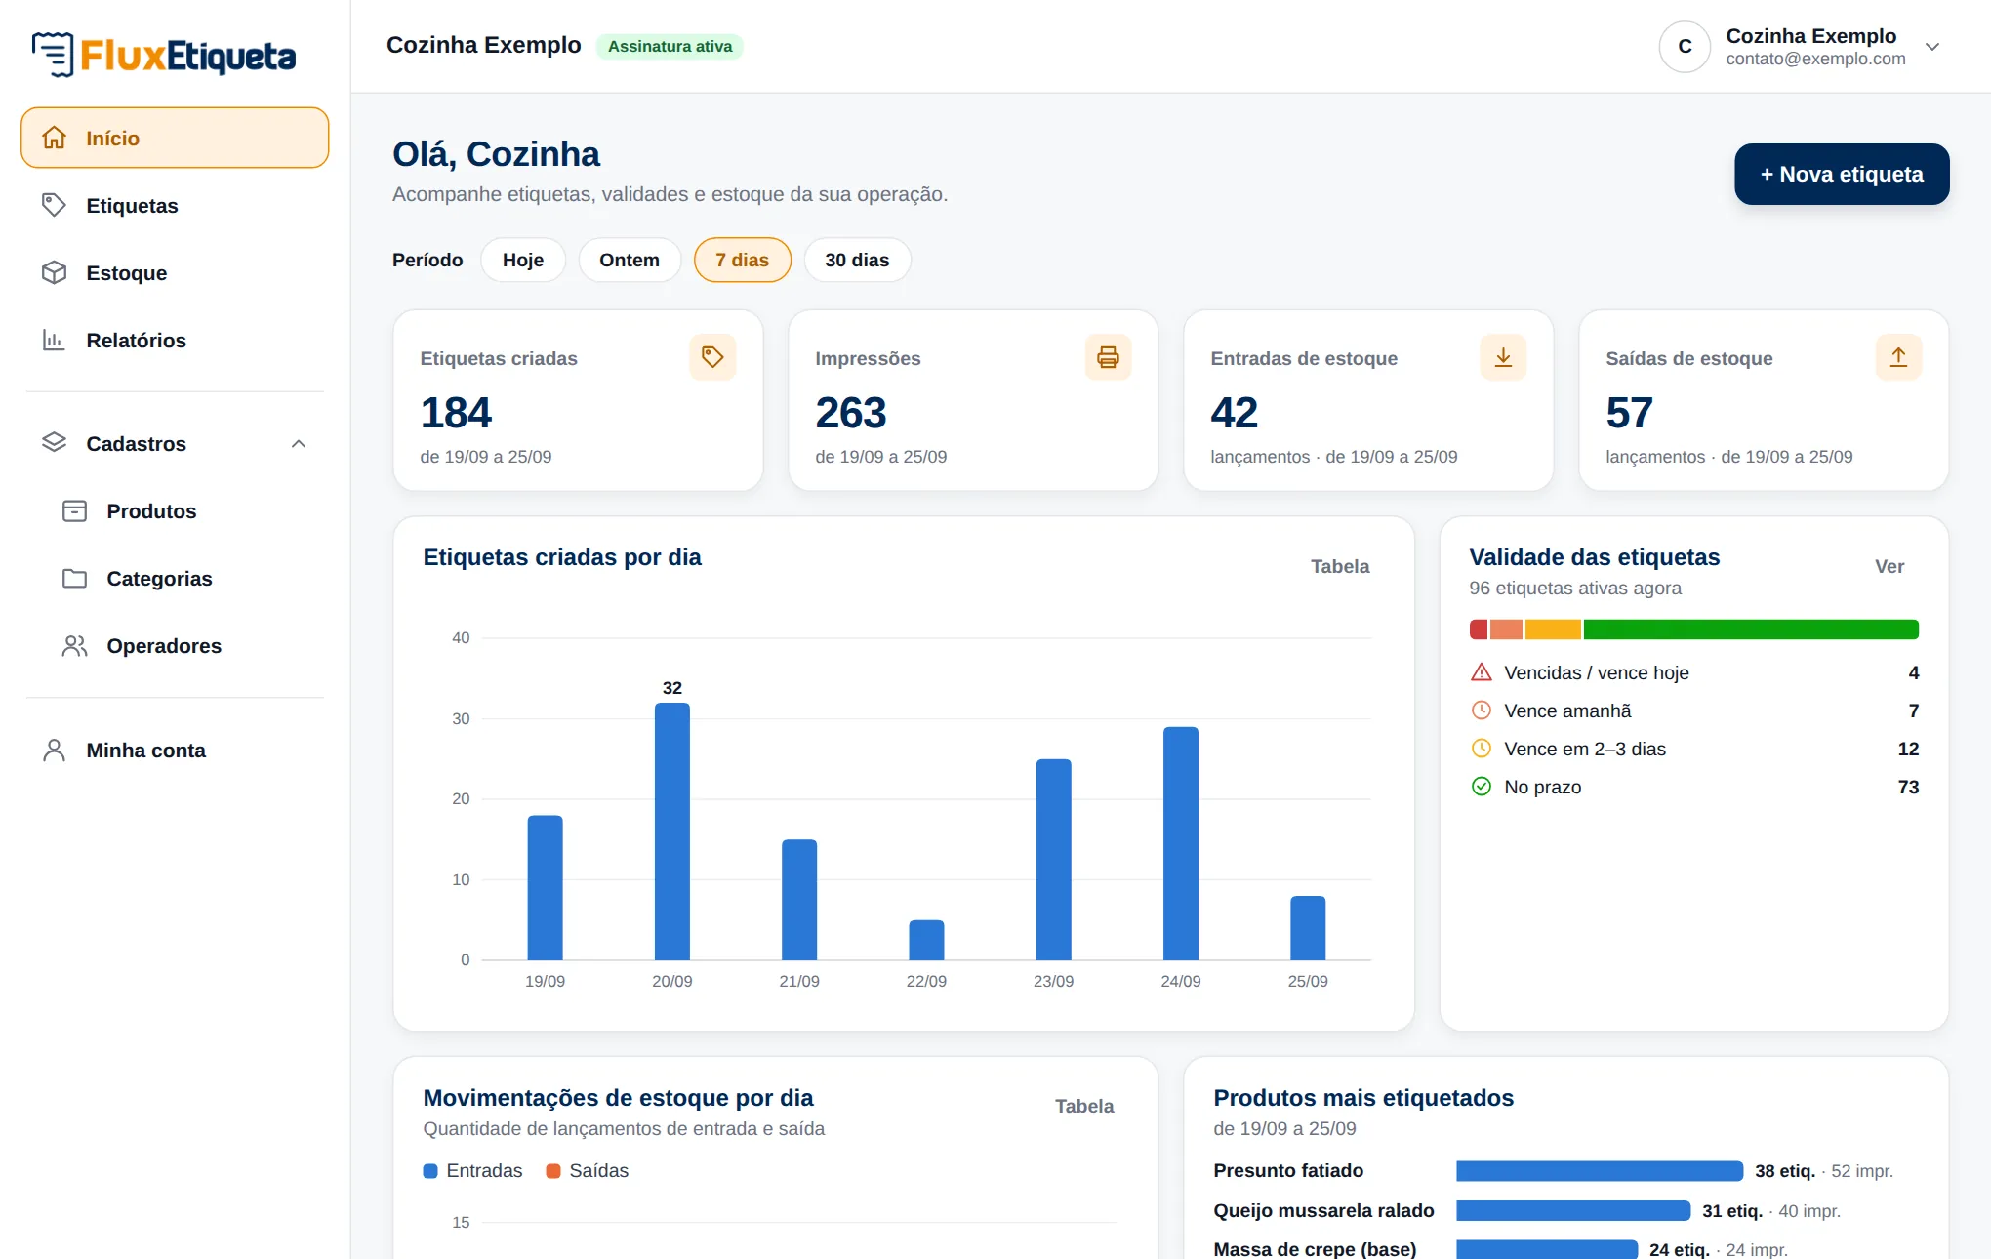Click the check icon next to No prazo
1991x1259 pixels.
(1481, 787)
